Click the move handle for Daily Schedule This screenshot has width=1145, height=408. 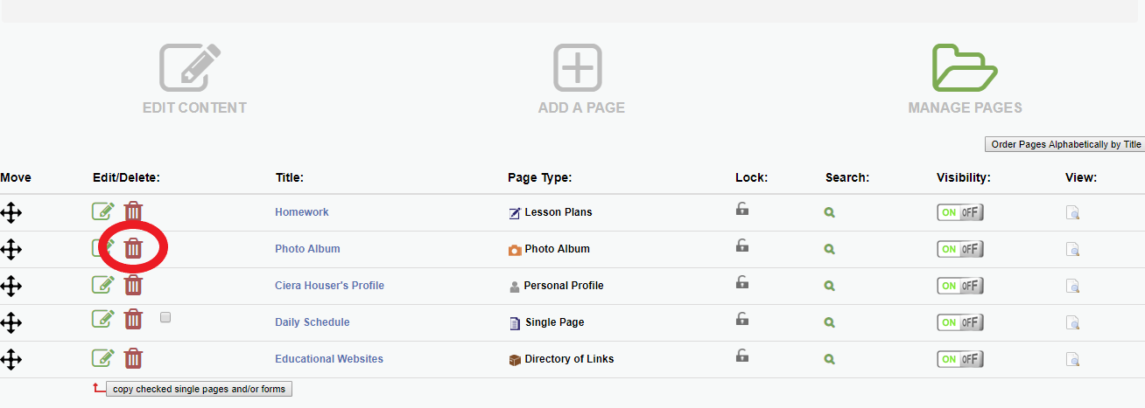(11, 322)
